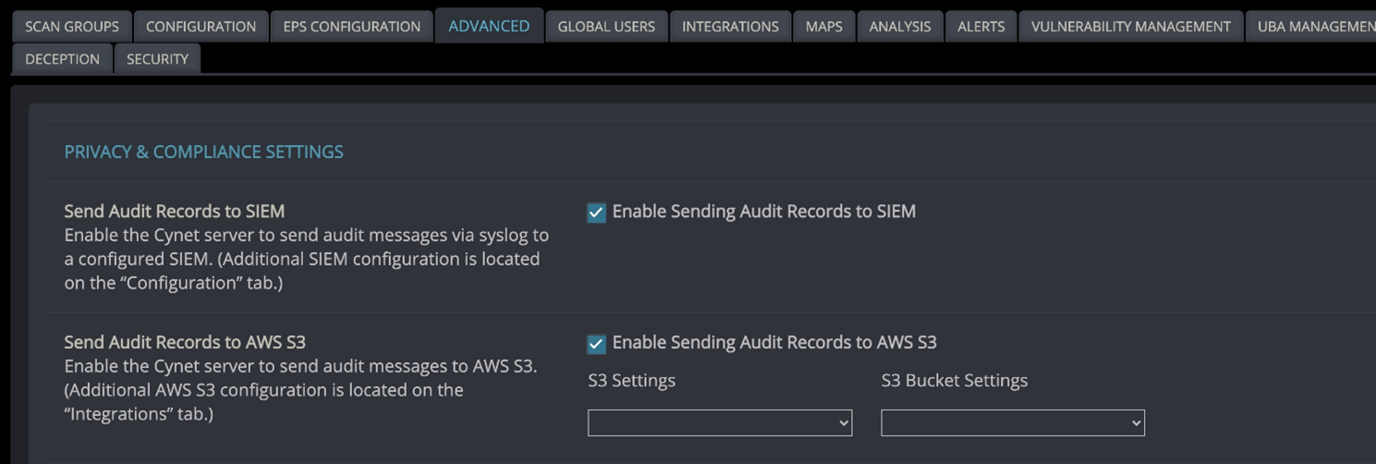Go to the Global Users tab

point(606,26)
